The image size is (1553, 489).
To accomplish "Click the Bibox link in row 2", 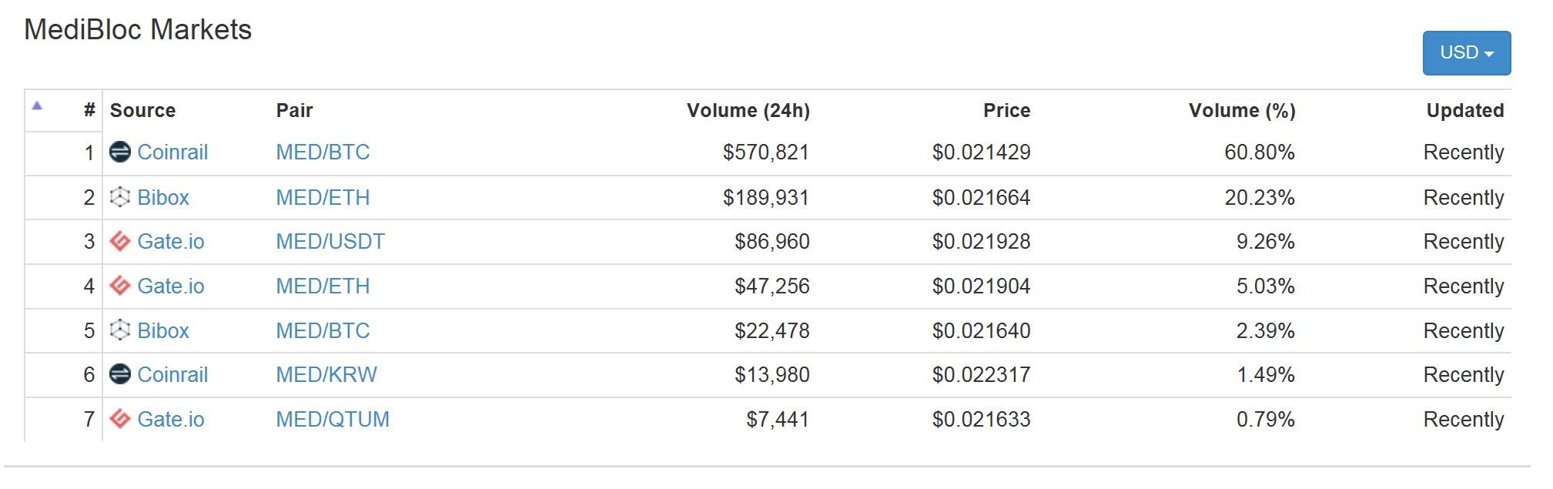I will click(x=163, y=198).
